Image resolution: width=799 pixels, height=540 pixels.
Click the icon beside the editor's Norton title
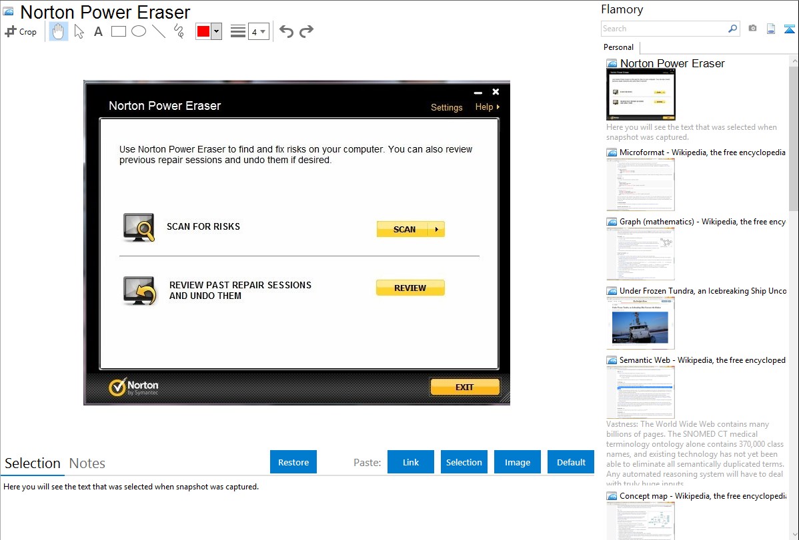[x=8, y=11]
